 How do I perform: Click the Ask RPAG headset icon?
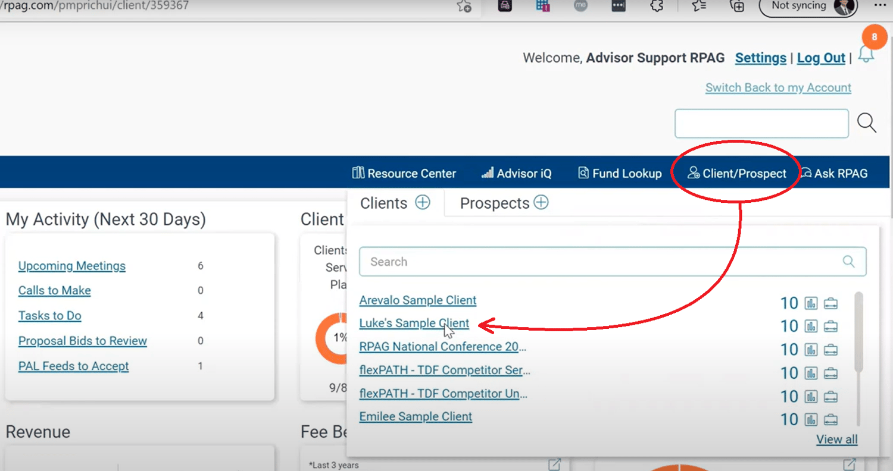point(806,172)
